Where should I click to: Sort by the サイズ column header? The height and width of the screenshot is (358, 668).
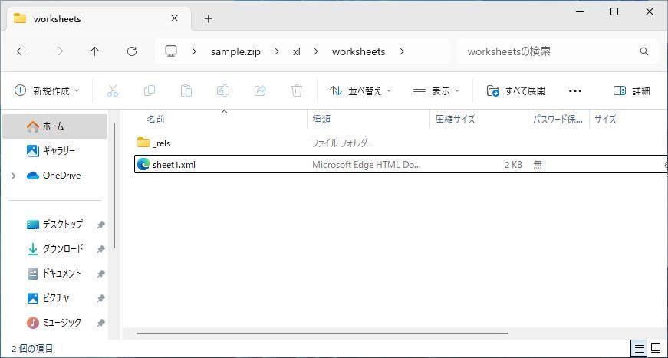click(628, 119)
